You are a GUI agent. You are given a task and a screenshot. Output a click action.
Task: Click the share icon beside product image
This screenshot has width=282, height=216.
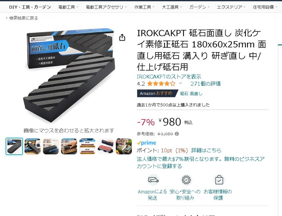tap(122, 37)
